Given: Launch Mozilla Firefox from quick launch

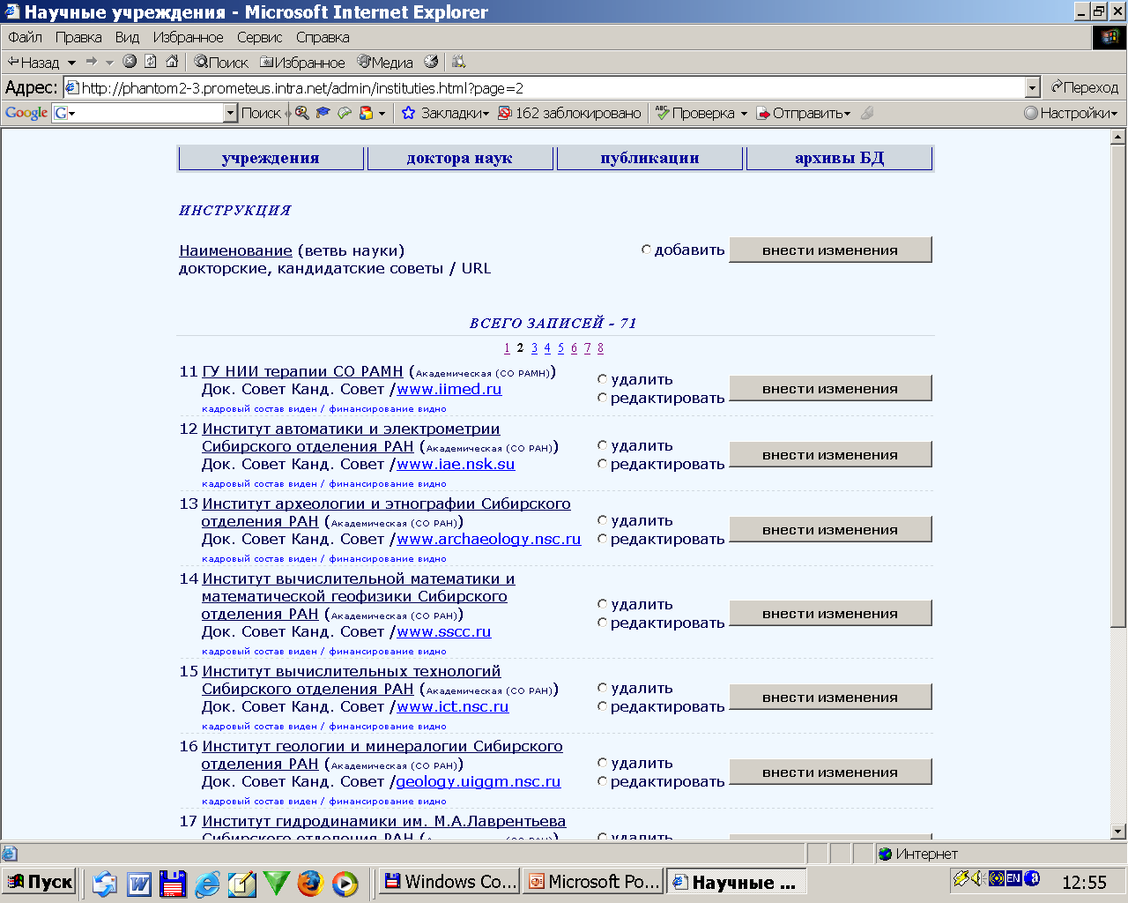Looking at the screenshot, I should click(310, 883).
